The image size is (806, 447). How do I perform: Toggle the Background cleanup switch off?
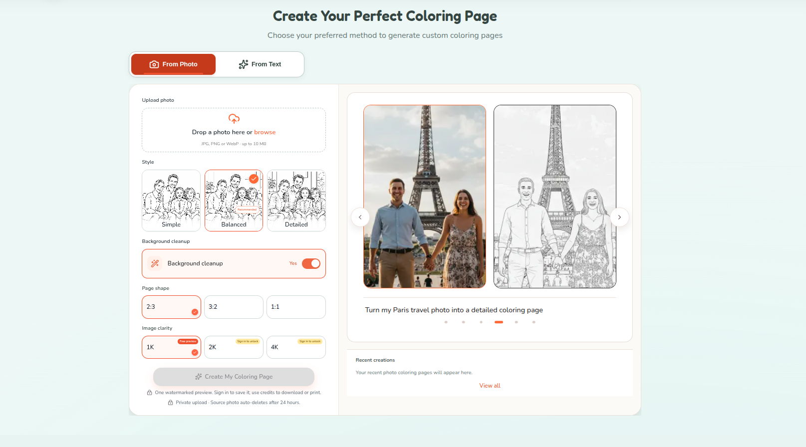(311, 263)
